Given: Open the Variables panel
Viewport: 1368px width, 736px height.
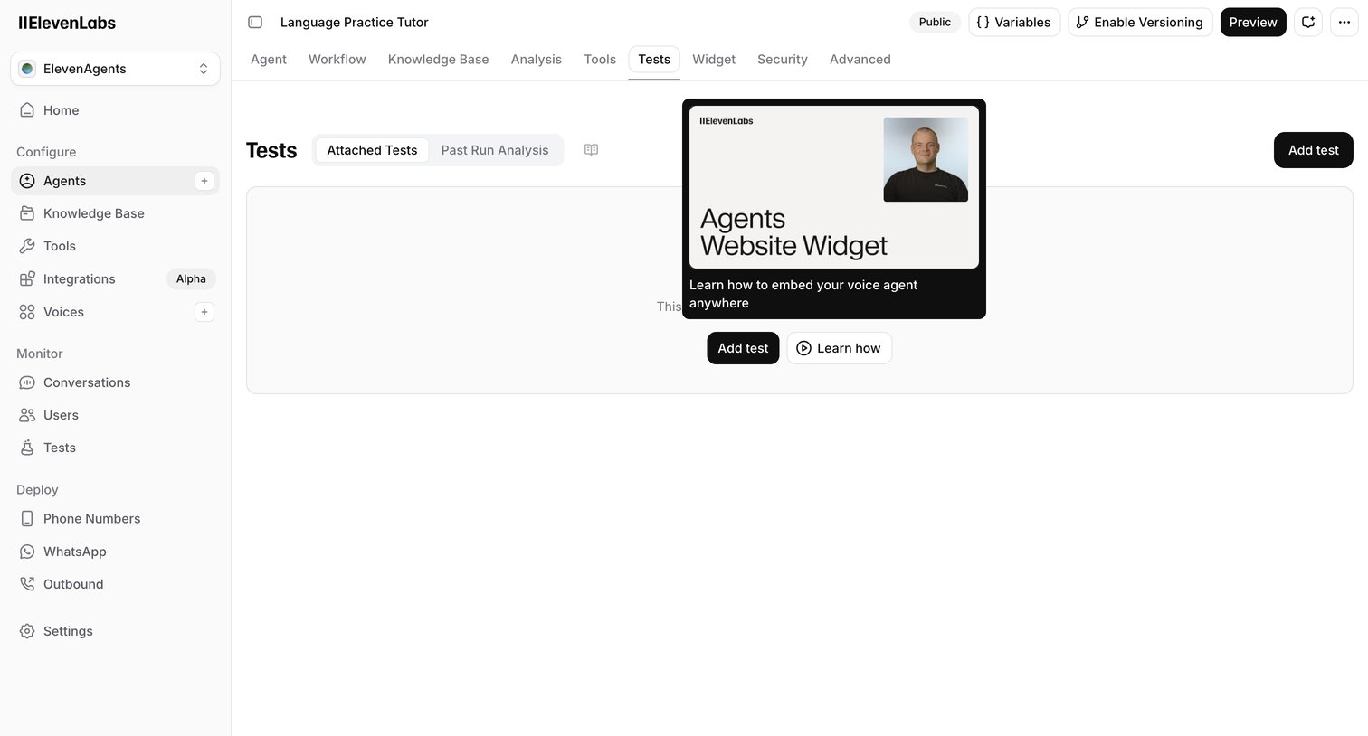Looking at the screenshot, I should pyautogui.click(x=1014, y=22).
